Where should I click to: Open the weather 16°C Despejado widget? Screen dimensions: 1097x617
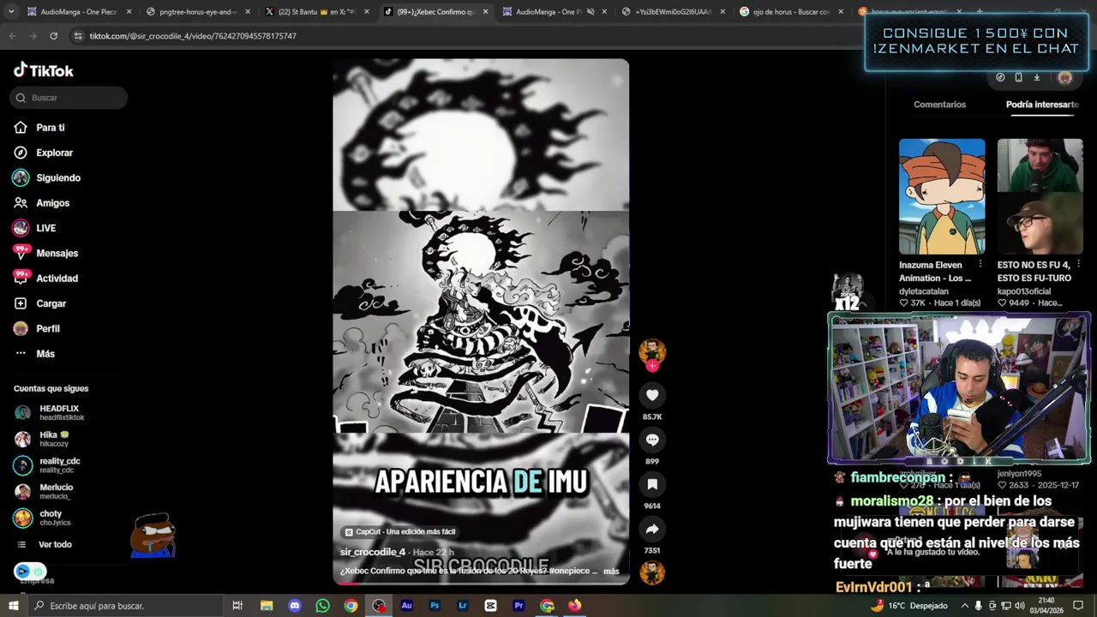[x=908, y=605]
